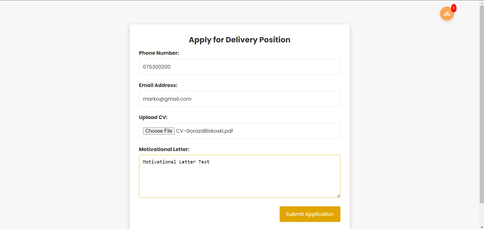This screenshot has width=484, height=229.
Task: Click the text area resize handle
Action: [338, 196]
